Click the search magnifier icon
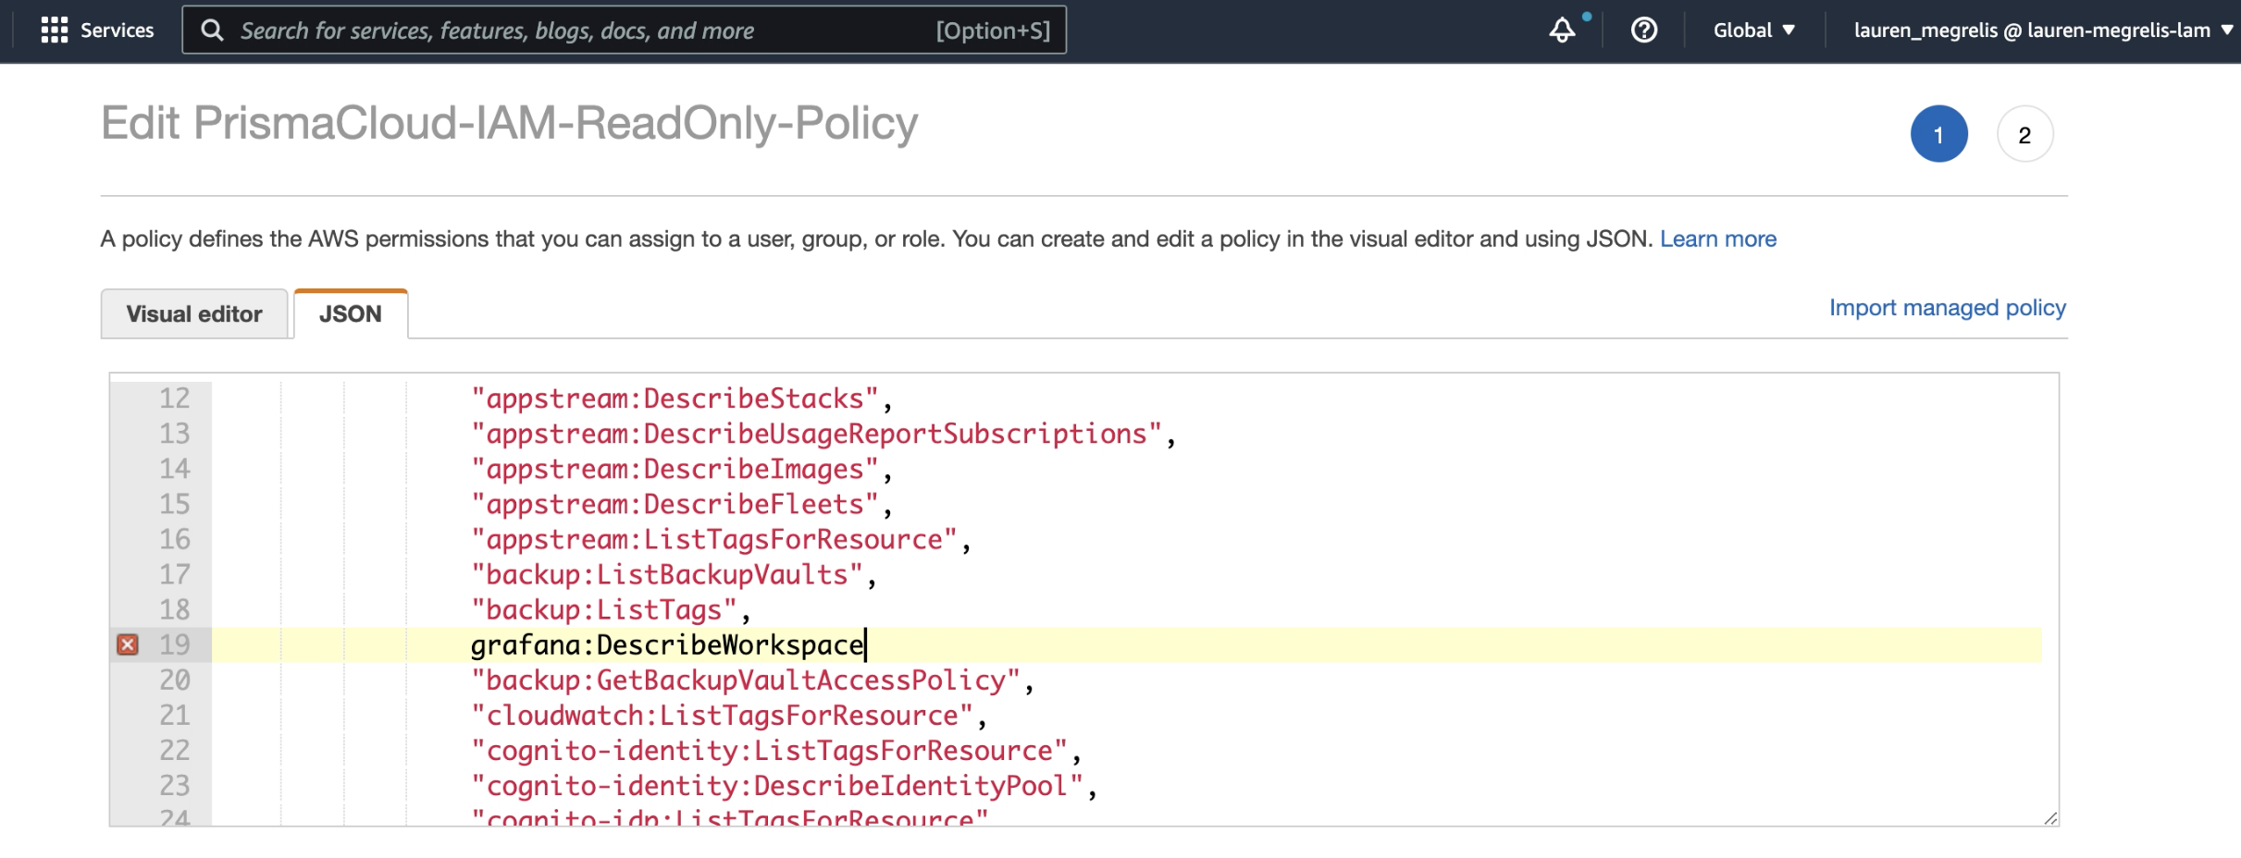This screenshot has width=2241, height=858. [x=212, y=31]
